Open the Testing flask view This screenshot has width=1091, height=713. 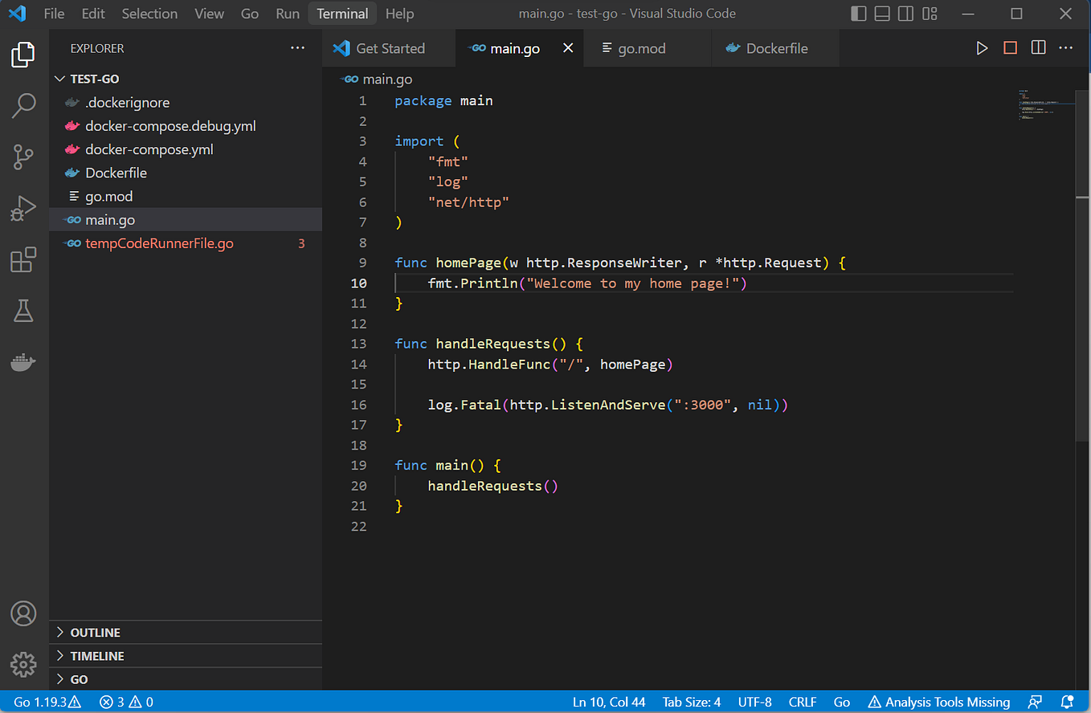(23, 312)
